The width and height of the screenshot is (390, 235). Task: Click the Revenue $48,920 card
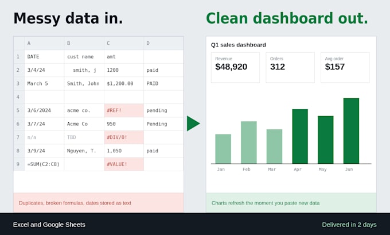click(235, 67)
